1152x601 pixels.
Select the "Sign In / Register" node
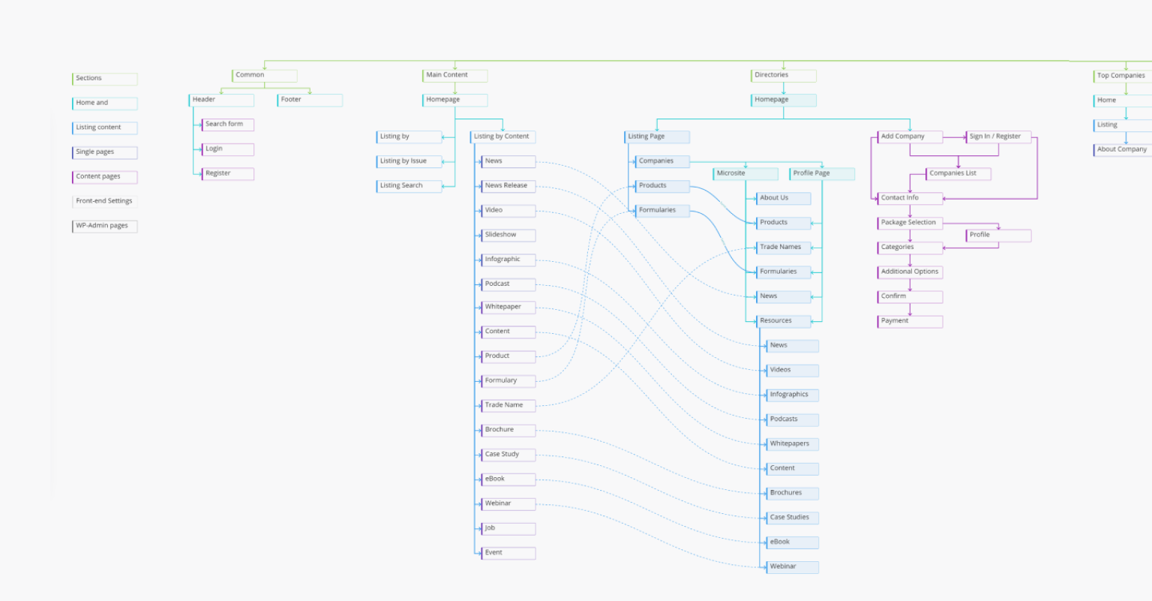(999, 137)
